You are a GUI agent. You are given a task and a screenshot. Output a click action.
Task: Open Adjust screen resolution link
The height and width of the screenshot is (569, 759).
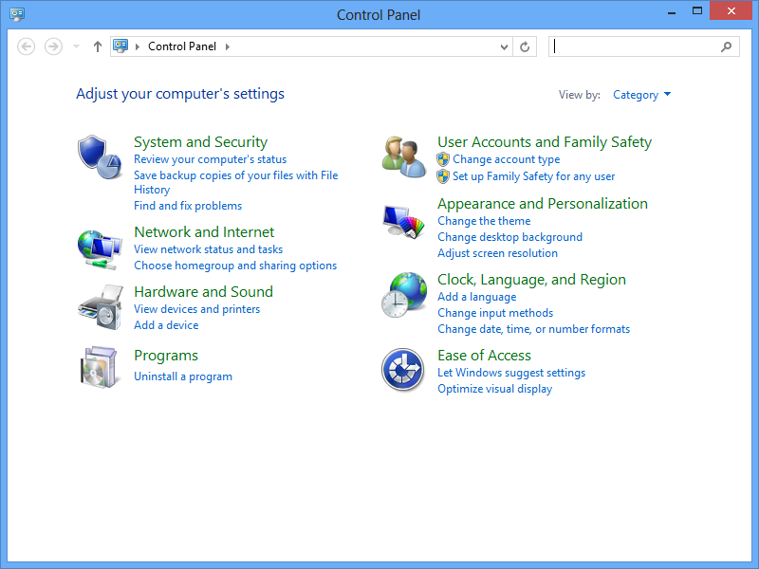[x=497, y=253]
